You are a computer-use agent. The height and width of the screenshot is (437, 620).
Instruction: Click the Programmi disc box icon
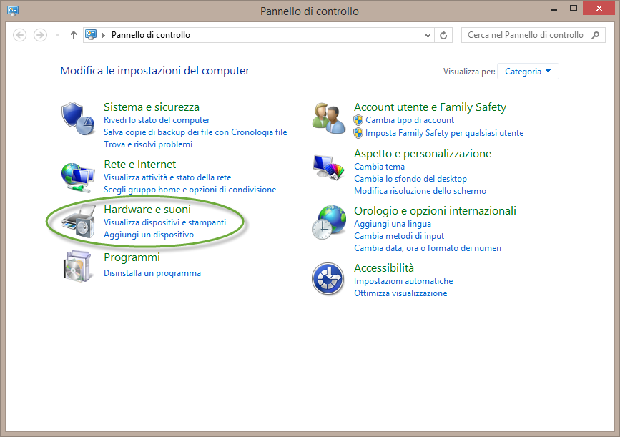point(77,266)
